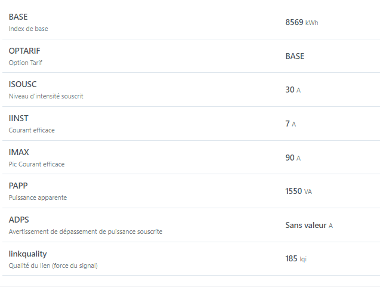Open the PAPP entity row
Screen dimensions: 380x287
pos(191,191)
